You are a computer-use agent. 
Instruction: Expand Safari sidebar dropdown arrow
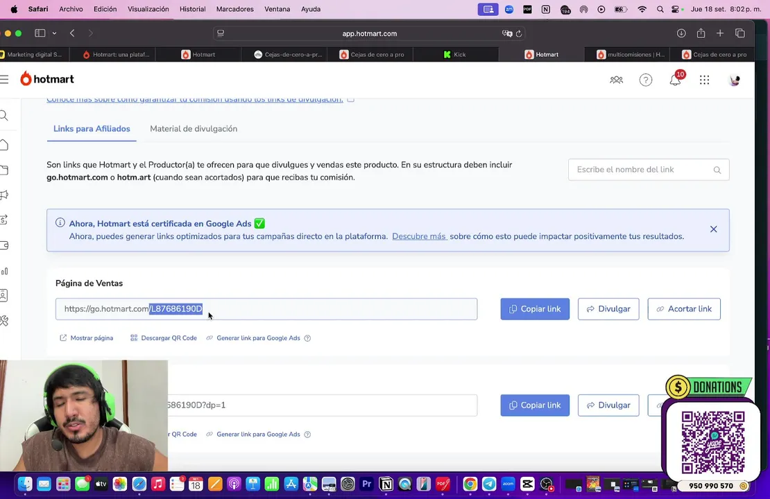pos(55,33)
